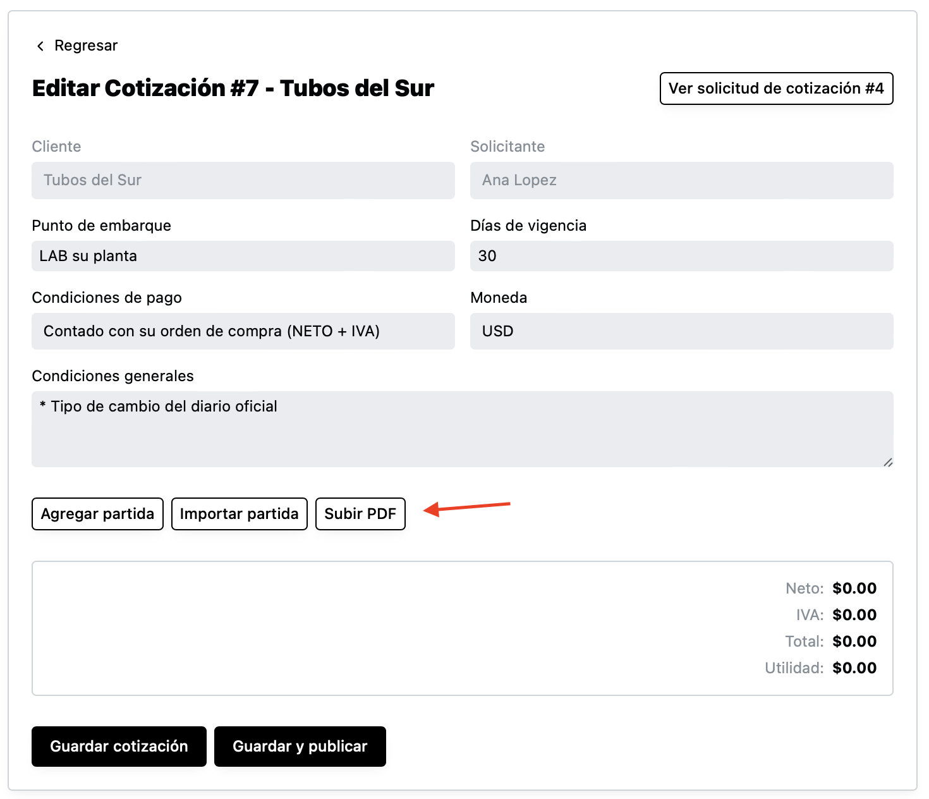Focus the Condiciones generales text area
Screen dimensions: 929x799
(x=463, y=429)
